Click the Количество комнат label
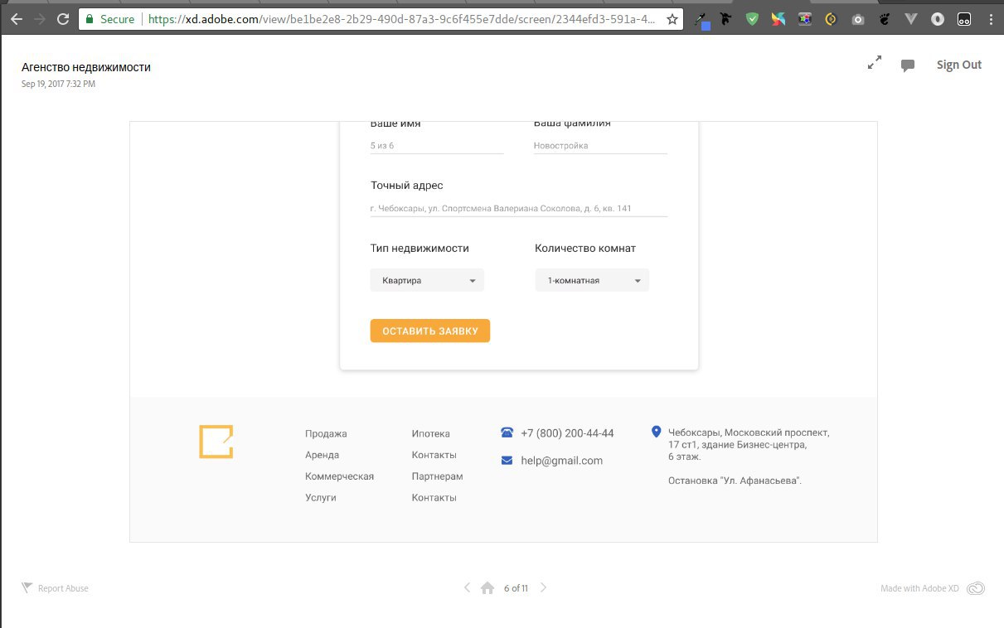Image resolution: width=1004 pixels, height=628 pixels. pos(585,248)
